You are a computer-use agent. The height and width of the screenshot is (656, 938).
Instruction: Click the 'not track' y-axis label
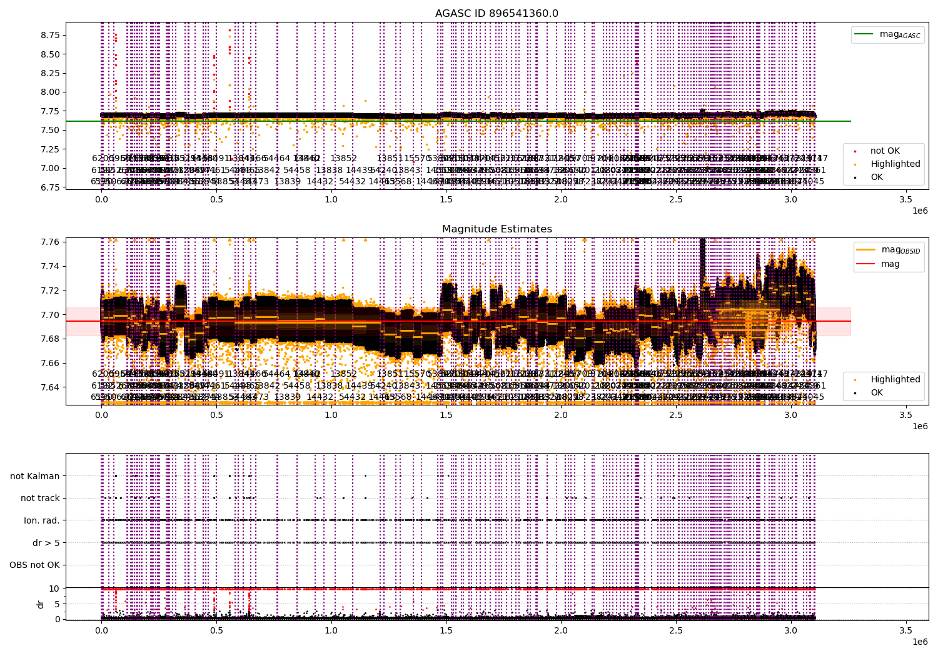(40, 498)
